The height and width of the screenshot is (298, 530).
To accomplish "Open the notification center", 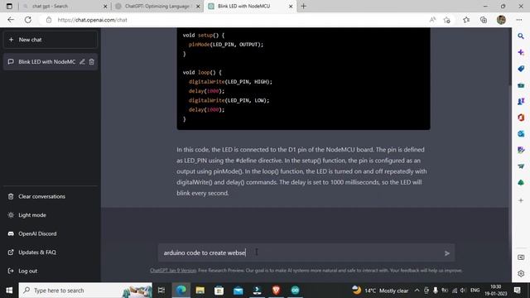I will tap(517, 291).
